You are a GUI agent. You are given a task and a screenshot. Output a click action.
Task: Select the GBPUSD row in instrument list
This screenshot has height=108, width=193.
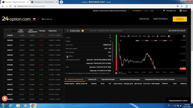33,40
